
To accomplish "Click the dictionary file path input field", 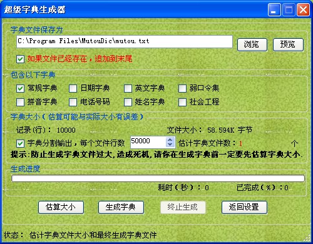I will pos(125,42).
